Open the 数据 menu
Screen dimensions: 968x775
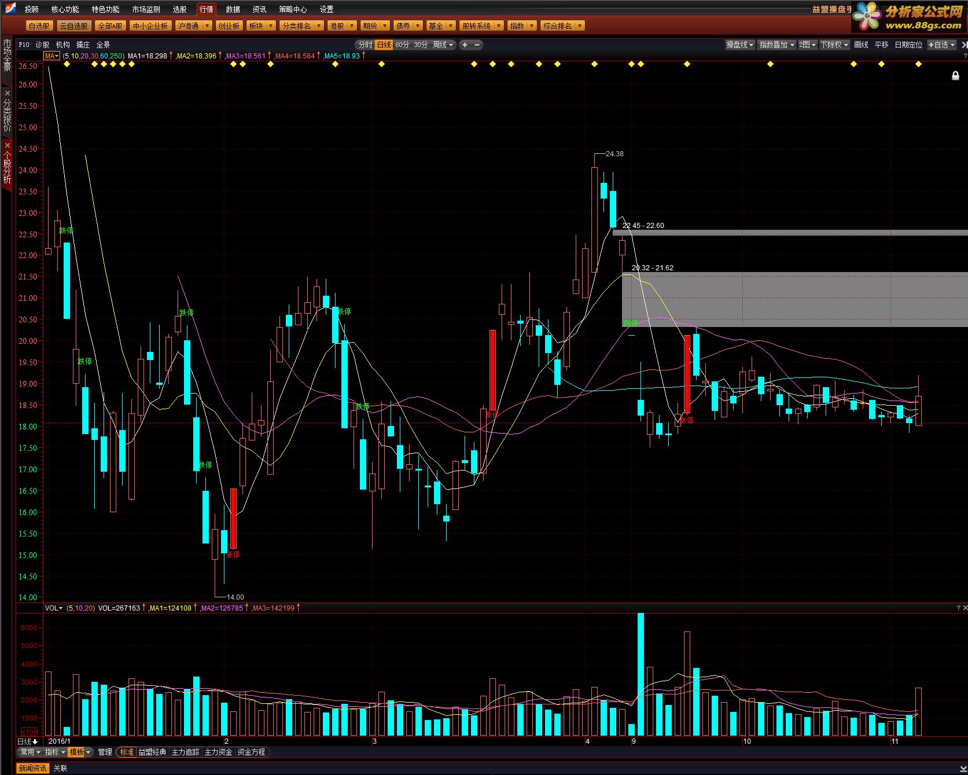pyautogui.click(x=233, y=9)
